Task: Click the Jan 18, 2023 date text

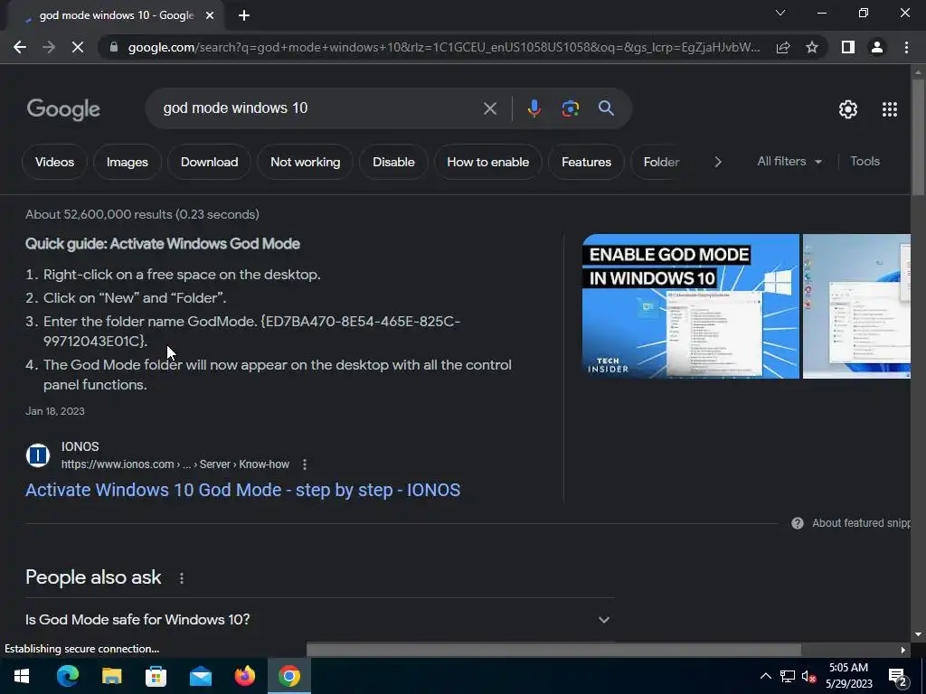Action: pyautogui.click(x=55, y=411)
